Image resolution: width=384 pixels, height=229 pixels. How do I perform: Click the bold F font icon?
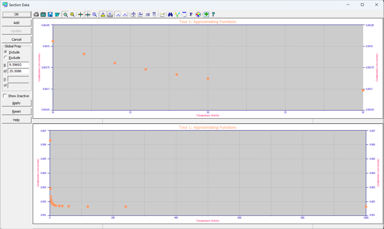tap(191, 14)
